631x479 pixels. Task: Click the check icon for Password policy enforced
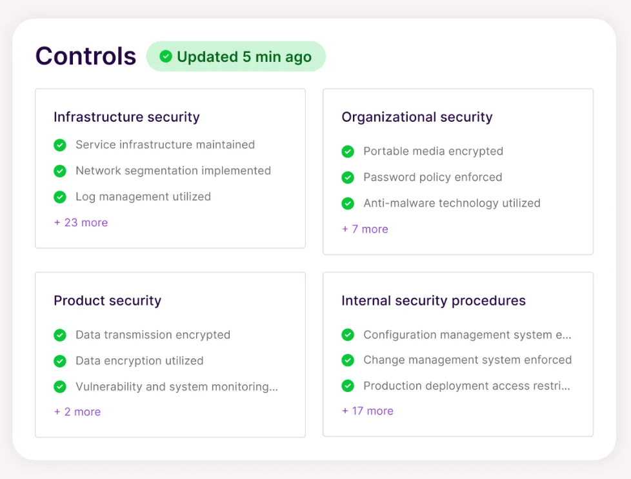tap(348, 177)
